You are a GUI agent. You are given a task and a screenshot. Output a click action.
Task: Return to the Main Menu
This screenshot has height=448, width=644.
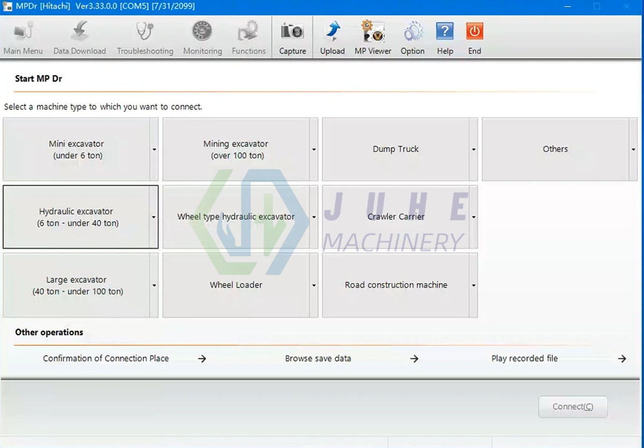[x=24, y=35]
